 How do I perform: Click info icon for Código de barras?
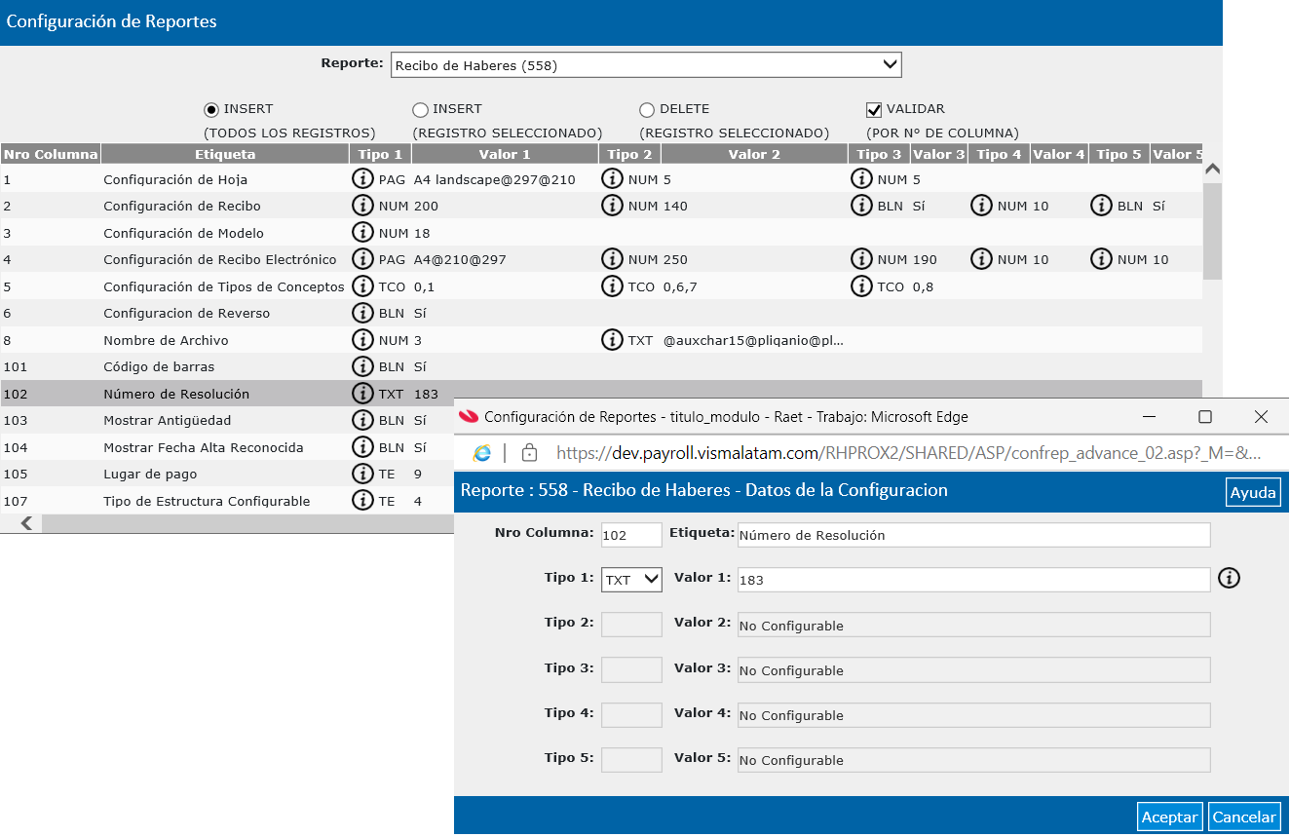[363, 366]
